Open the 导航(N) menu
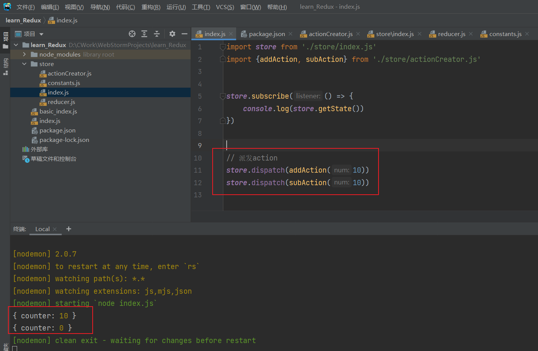538x351 pixels. click(x=100, y=7)
